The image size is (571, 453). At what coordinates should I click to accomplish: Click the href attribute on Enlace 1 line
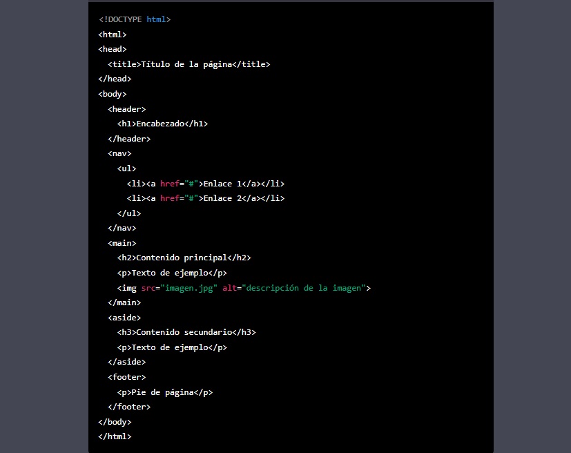169,184
